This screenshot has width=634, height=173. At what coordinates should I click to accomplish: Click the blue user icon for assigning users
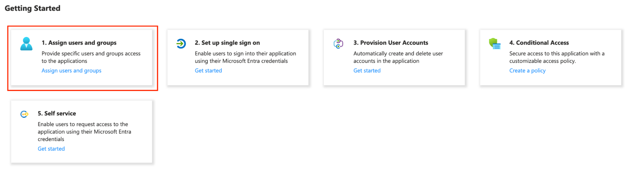(26, 44)
